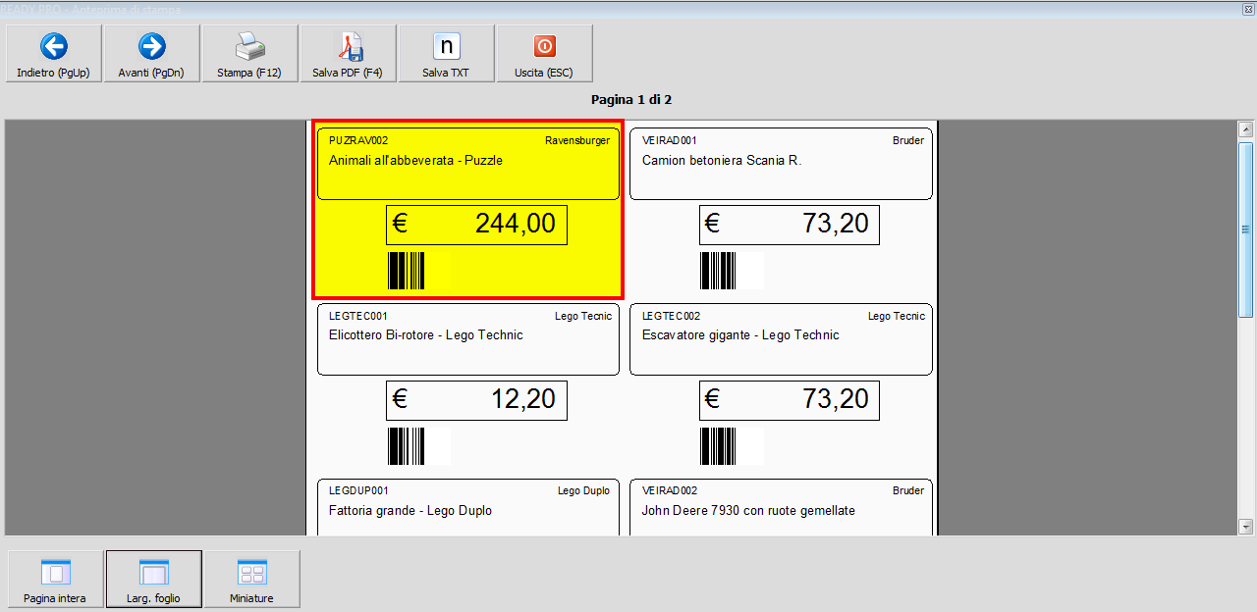Click Lego Tecnic brand on LEGTEC002 label
Viewport: 1257px width, 612px height.
(897, 316)
